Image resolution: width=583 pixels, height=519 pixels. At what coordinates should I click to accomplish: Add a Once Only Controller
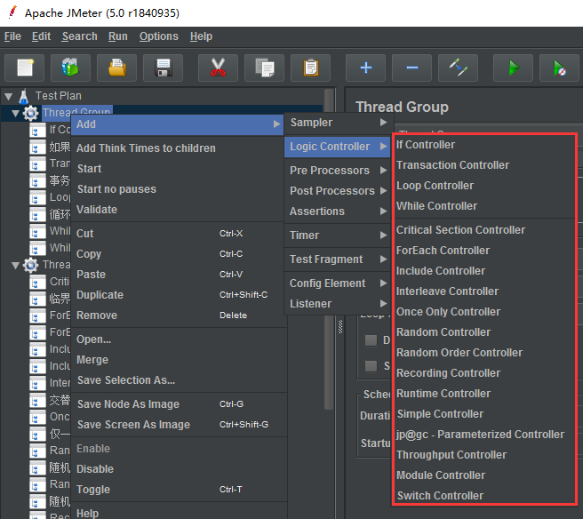(x=484, y=312)
